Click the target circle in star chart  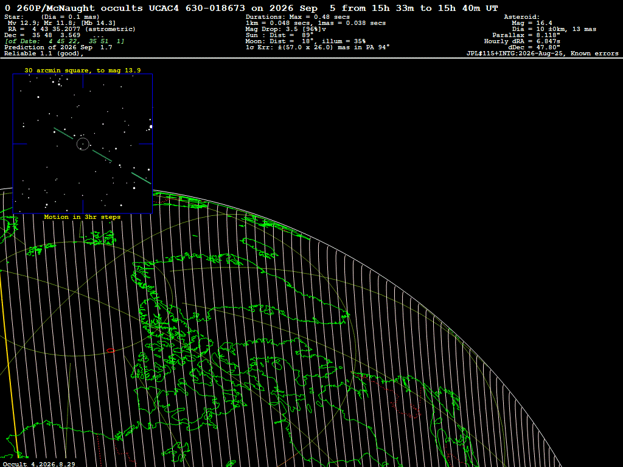(x=83, y=144)
